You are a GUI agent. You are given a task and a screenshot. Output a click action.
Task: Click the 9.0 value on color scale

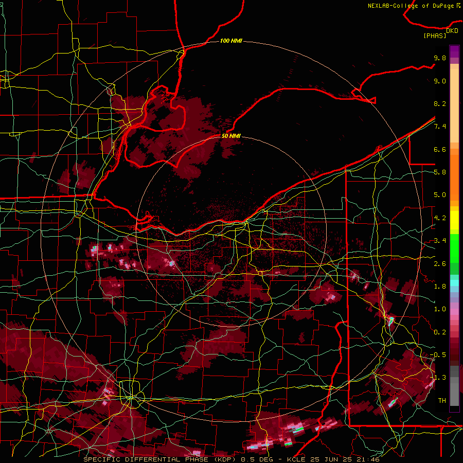click(440, 81)
